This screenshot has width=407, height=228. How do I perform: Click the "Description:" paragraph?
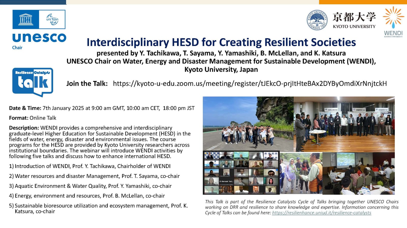pos(100,142)
